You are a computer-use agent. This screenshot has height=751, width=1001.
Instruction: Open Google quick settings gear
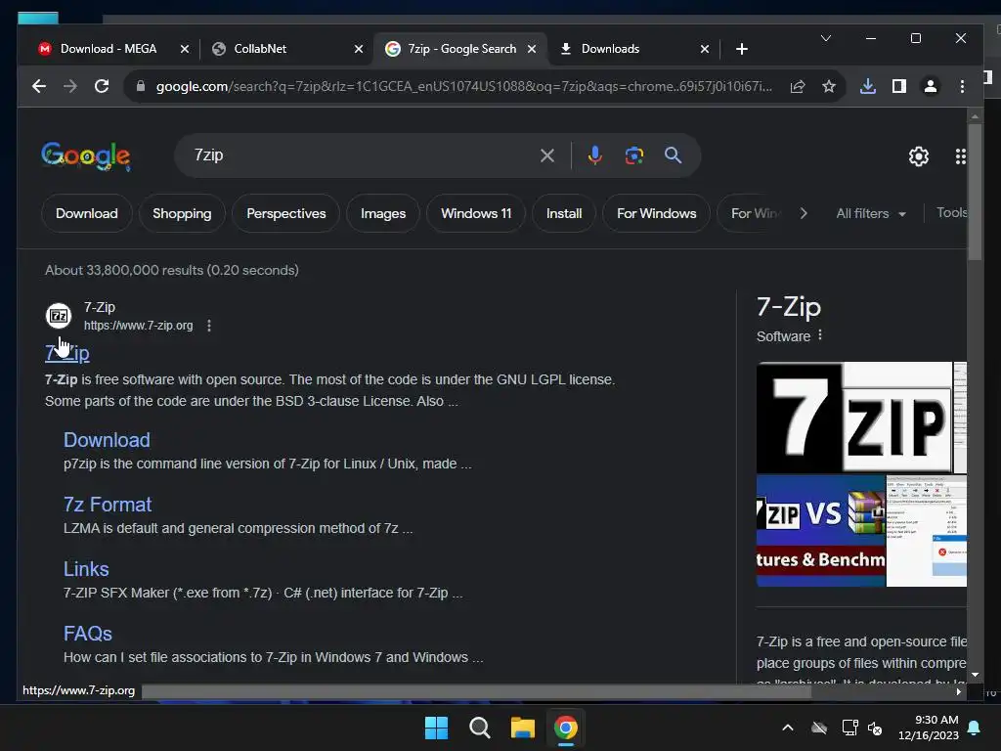point(918,156)
